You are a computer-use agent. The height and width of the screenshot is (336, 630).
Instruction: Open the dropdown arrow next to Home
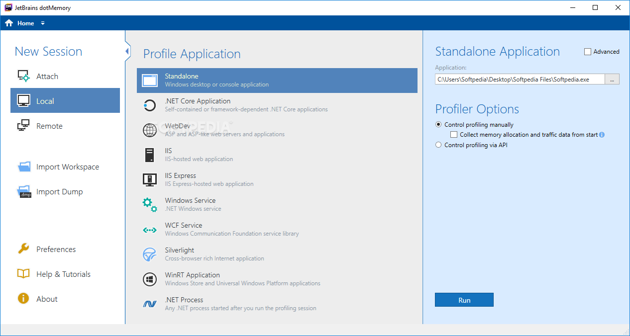(x=43, y=23)
